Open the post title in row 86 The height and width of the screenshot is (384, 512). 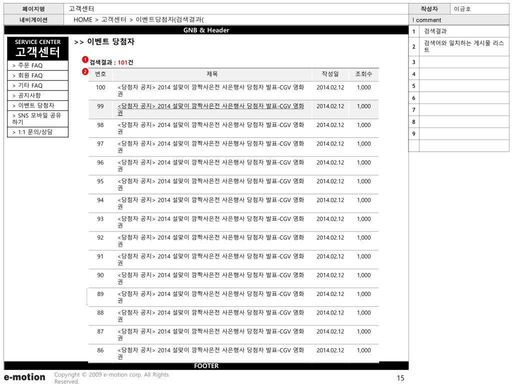[x=210, y=353]
